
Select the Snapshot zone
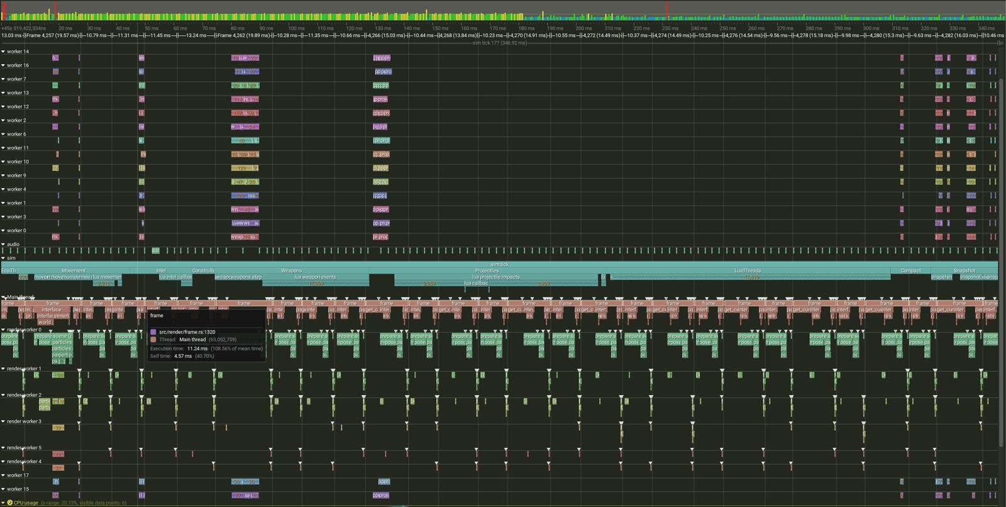point(964,270)
